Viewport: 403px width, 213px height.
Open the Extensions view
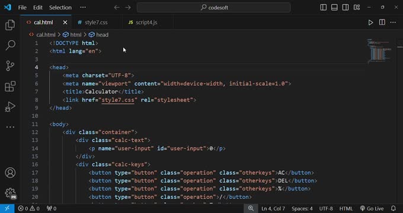tap(10, 86)
